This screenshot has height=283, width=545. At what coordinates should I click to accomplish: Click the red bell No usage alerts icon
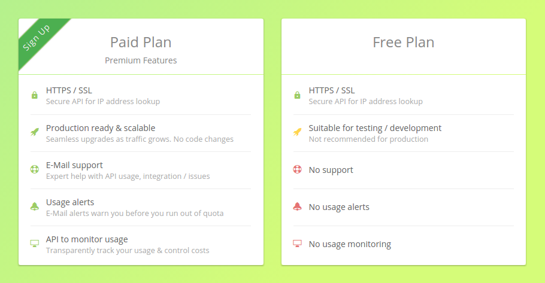pyautogui.click(x=297, y=206)
